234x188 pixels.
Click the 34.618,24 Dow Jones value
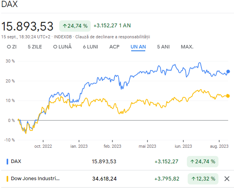pyautogui.click(x=104, y=179)
